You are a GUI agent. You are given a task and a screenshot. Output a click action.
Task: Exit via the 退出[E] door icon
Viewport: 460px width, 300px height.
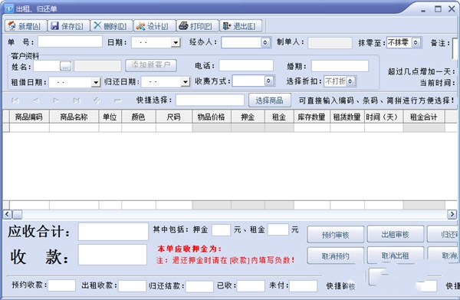pos(227,26)
